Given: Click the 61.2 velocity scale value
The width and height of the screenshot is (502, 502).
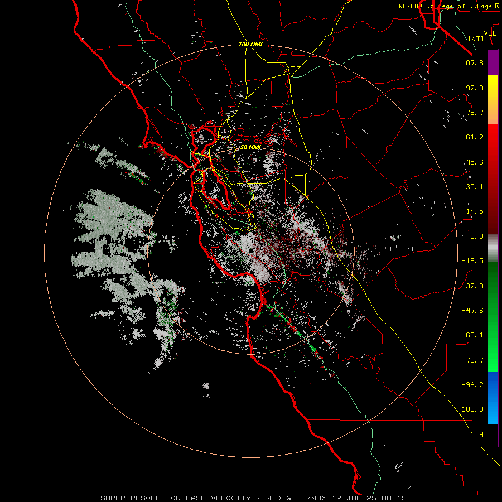Looking at the screenshot, I should tap(475, 137).
